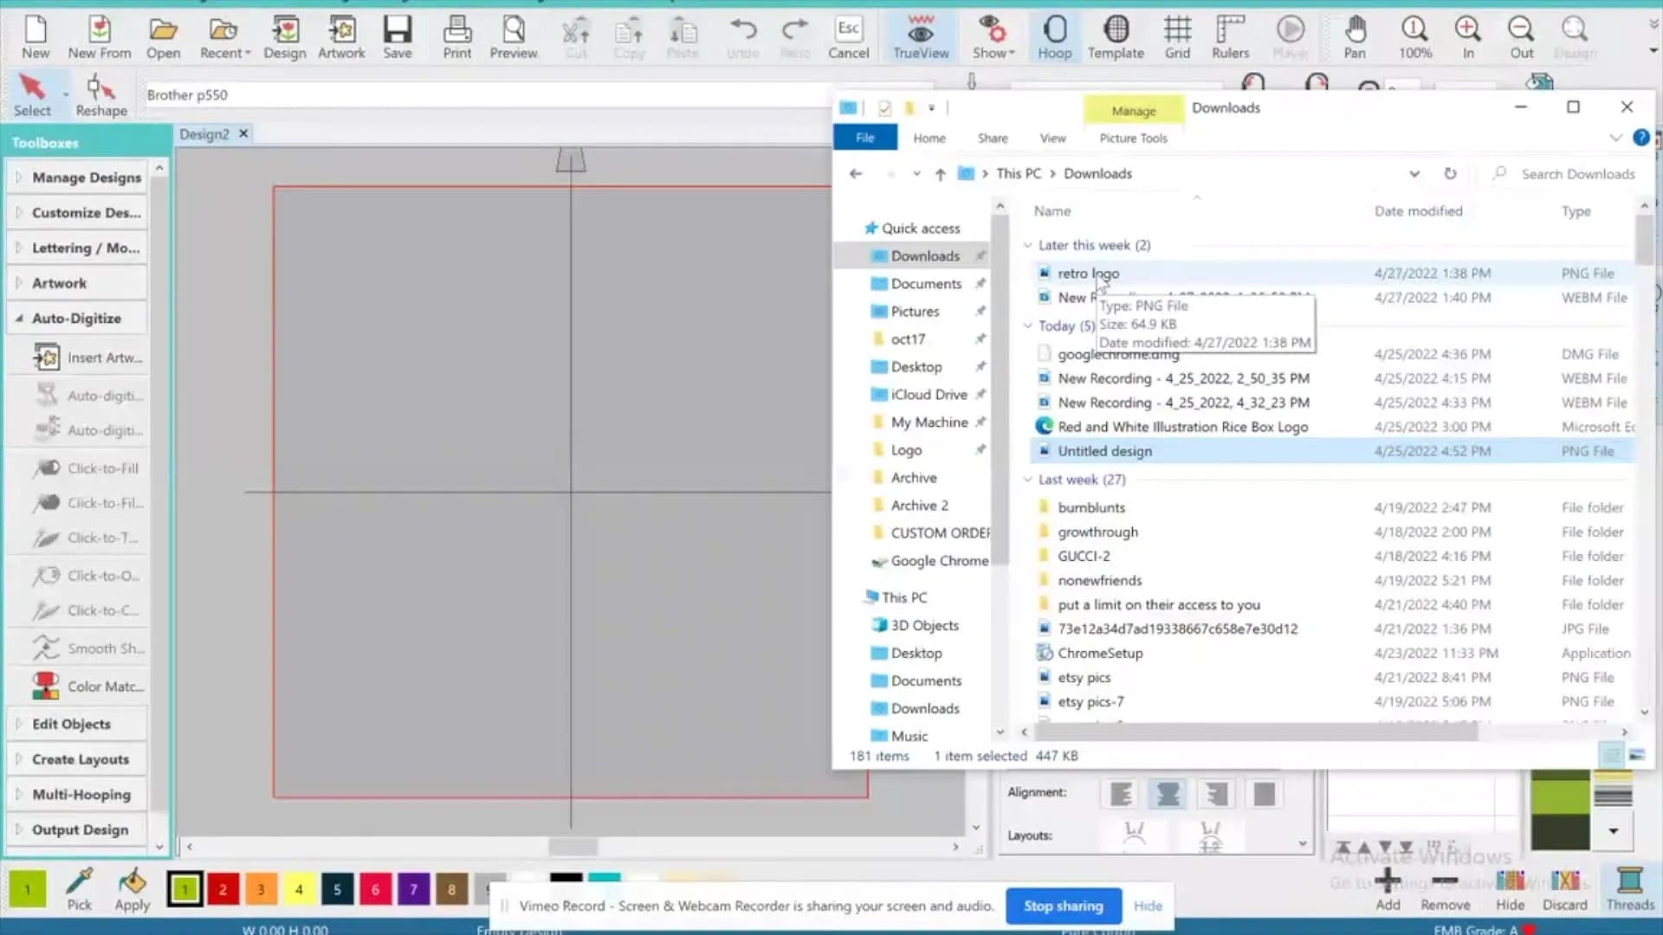Click the Search Downloads field

[x=1576, y=174]
